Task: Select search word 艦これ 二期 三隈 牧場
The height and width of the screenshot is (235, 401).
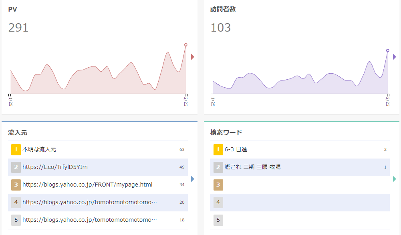Action: pos(253,167)
